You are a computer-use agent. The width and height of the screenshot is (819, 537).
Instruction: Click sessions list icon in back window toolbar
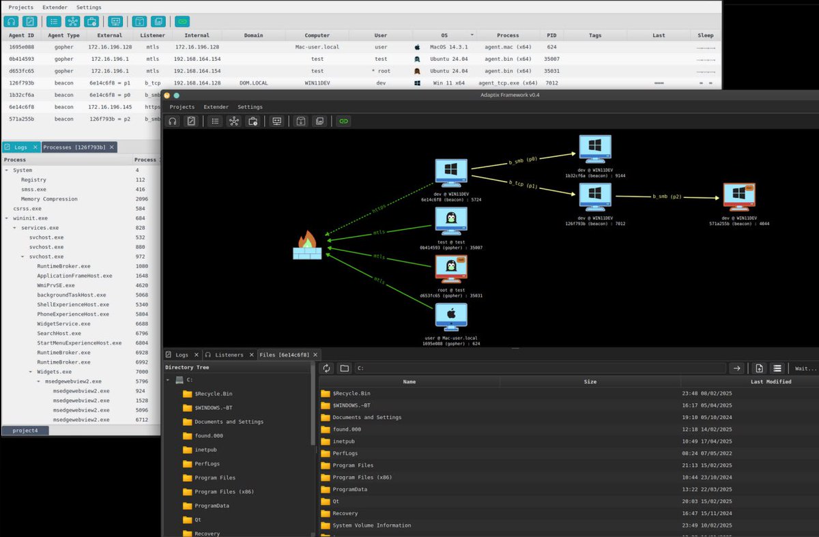54,21
